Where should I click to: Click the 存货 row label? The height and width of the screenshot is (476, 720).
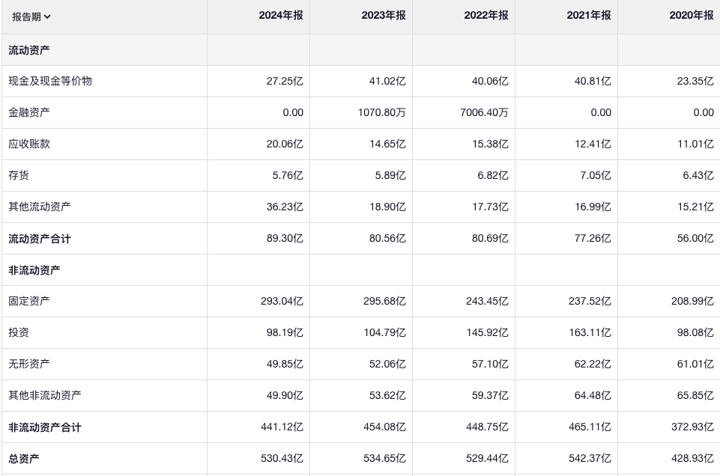19,175
